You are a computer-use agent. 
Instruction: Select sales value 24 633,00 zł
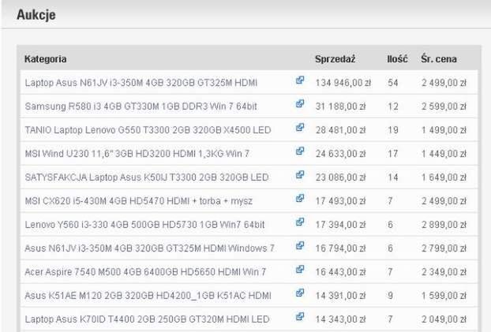click(x=341, y=154)
